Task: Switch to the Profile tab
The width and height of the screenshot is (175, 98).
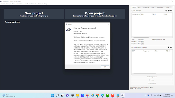Action: (167, 7)
